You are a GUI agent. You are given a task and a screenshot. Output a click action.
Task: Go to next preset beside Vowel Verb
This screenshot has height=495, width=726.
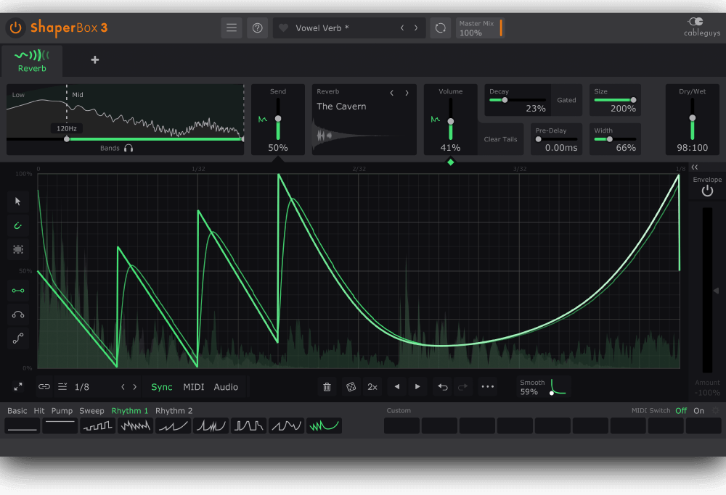point(416,28)
